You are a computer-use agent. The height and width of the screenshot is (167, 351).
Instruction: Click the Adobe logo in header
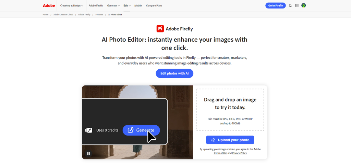pyautogui.click(x=49, y=5)
